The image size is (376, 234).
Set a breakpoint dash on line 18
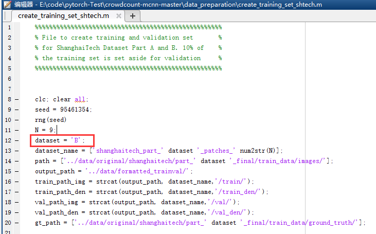[x=17, y=202]
